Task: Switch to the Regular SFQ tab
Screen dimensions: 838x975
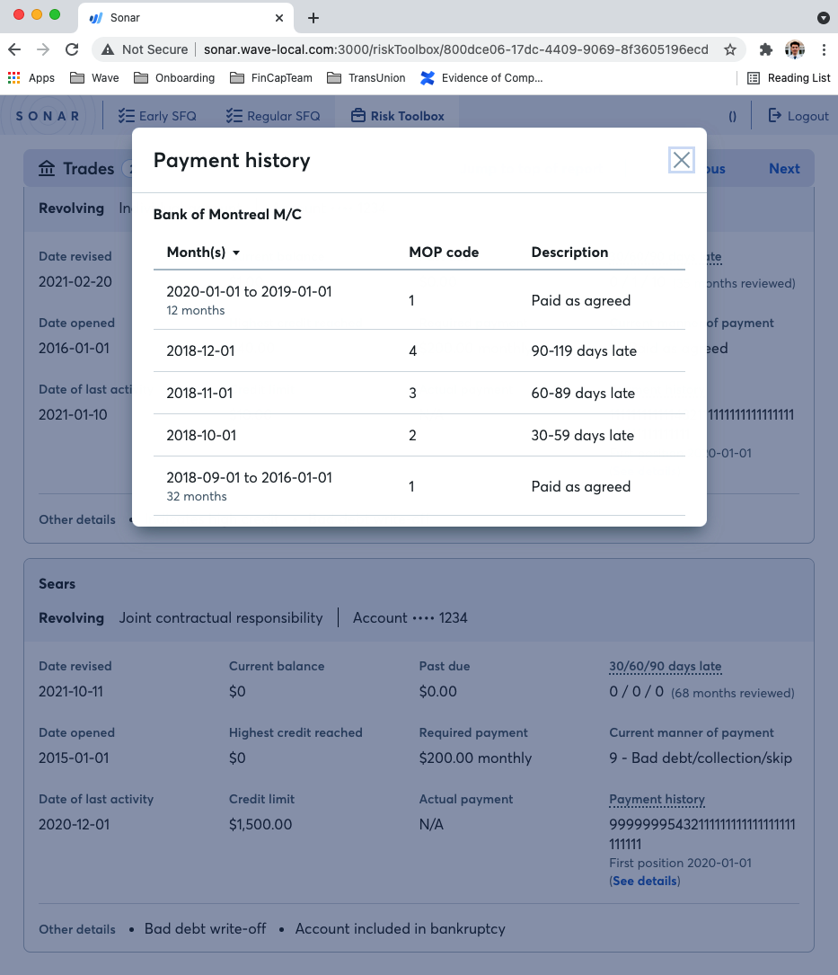Action: click(272, 116)
